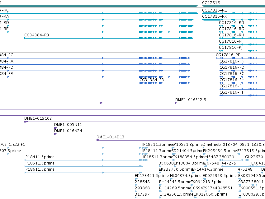Image resolution: width=265 pixels, height=199 pixels.
Task: Select the CG17816-RH transcript label
Action: tap(232, 35)
